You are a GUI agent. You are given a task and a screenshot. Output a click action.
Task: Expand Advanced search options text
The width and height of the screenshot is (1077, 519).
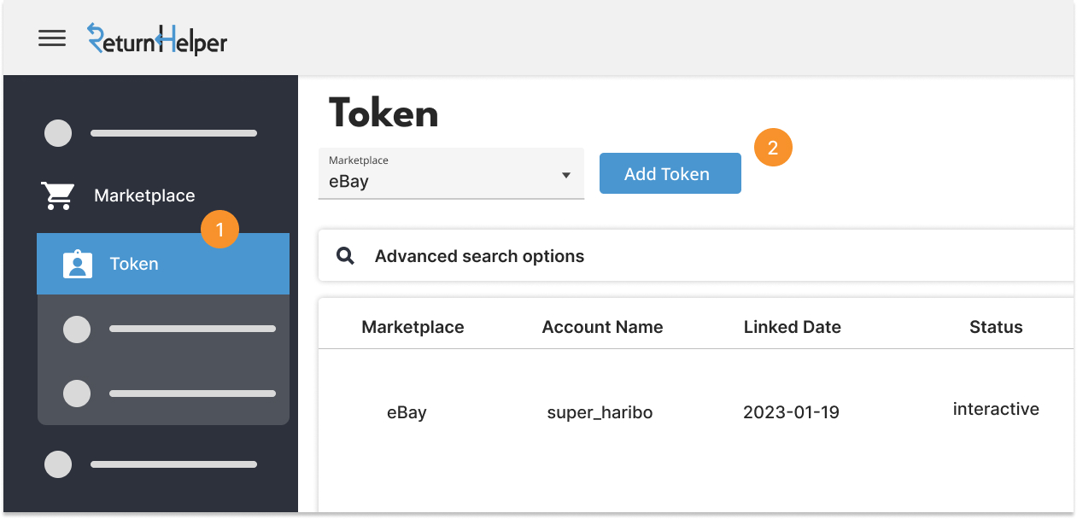[479, 256]
